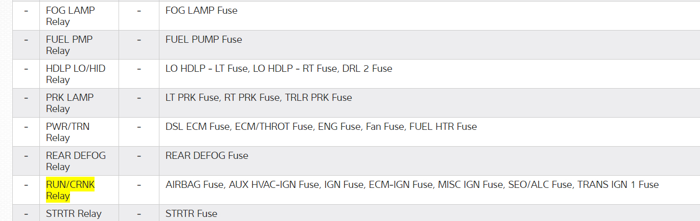The image size is (700, 221).
Task: Select the FOG LAMP Fuse text
Action: (x=201, y=10)
